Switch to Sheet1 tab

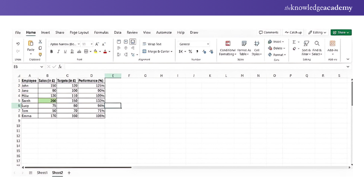(42, 173)
